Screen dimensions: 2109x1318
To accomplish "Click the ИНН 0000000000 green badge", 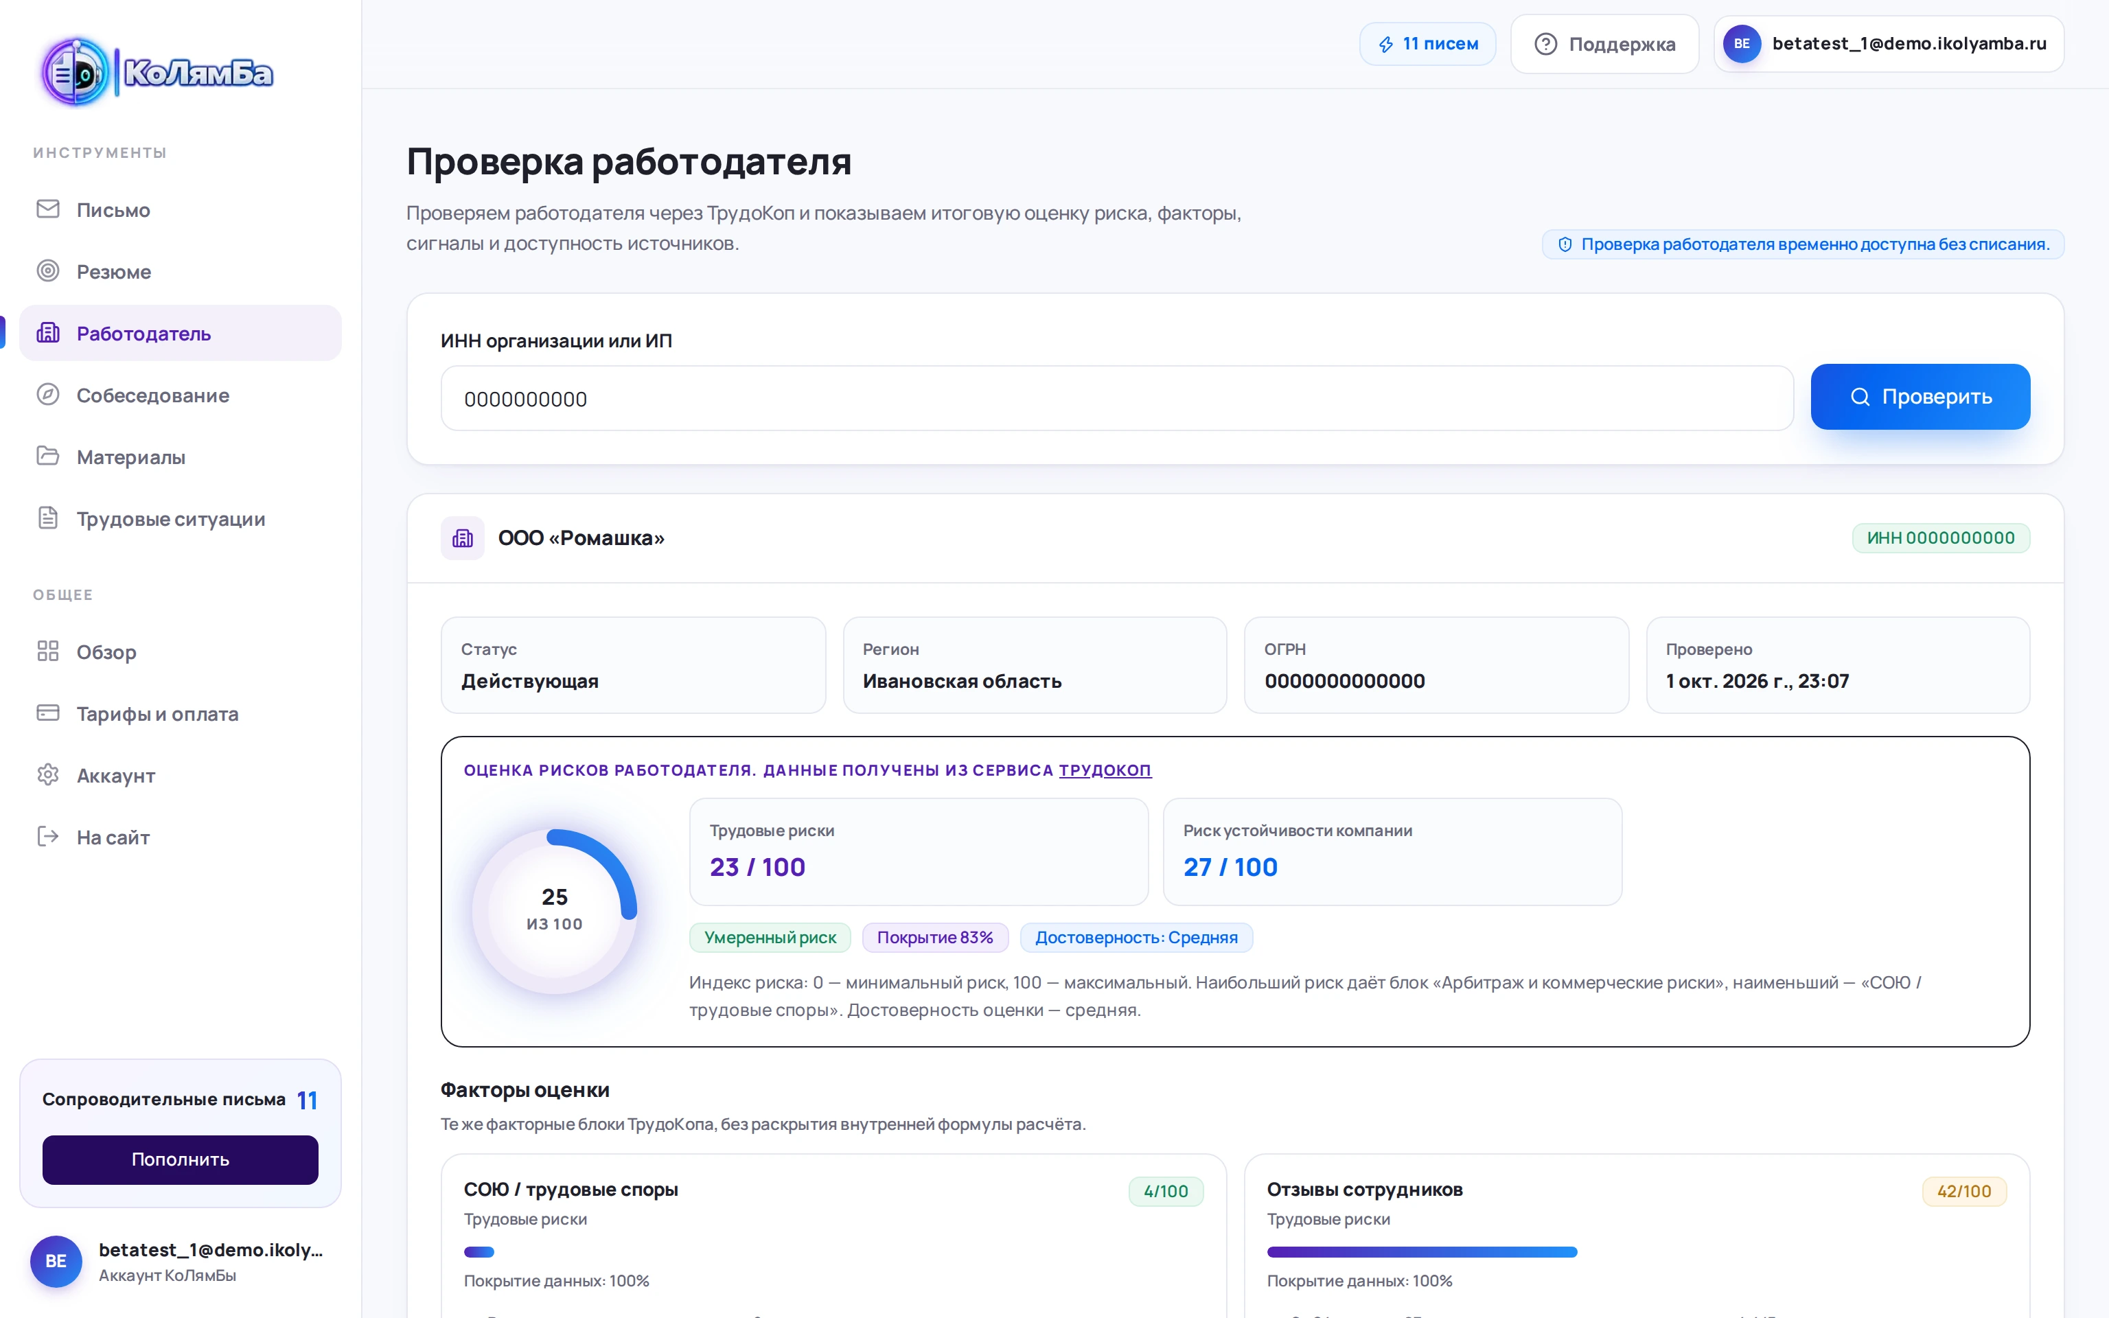I will point(1941,537).
